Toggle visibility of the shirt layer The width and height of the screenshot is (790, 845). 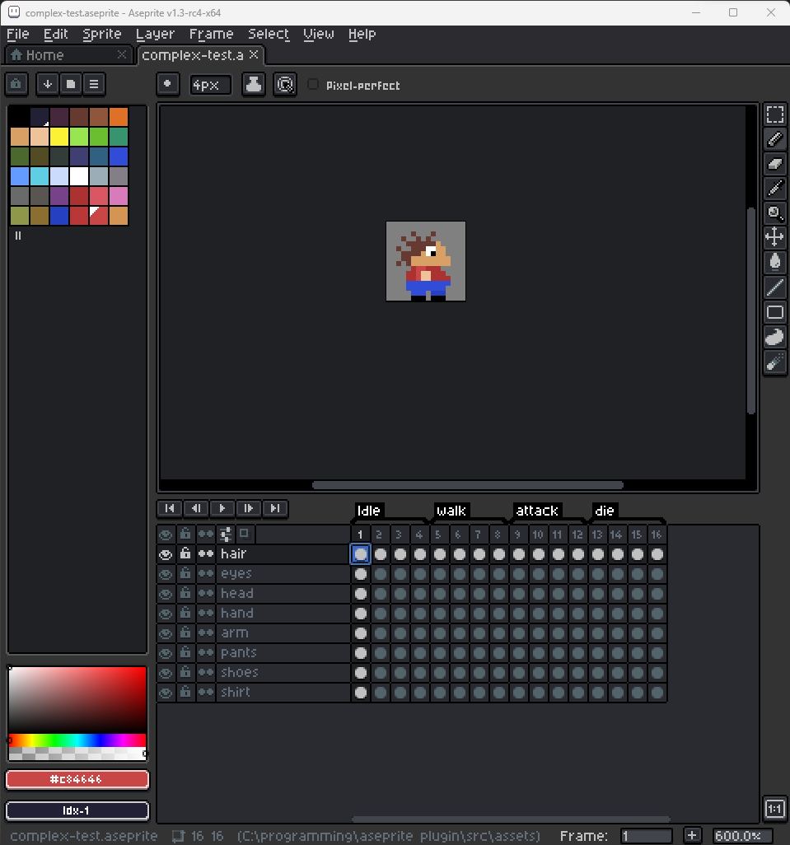166,693
